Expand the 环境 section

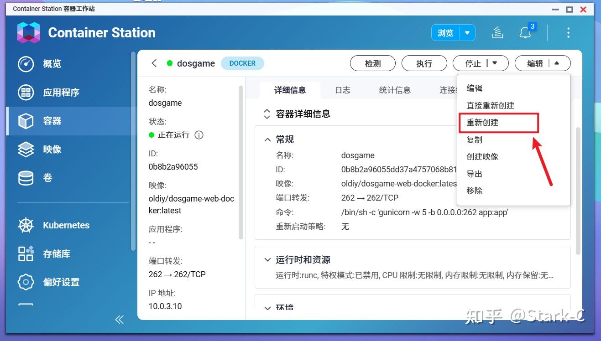point(267,308)
